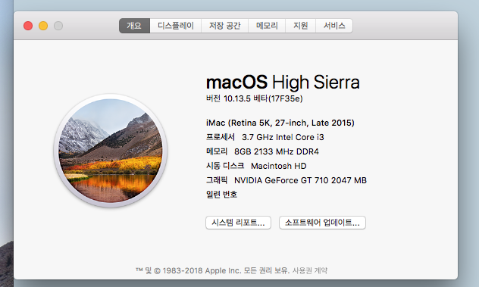Click the High Sierra mountain logo image
479x287 pixels.
[x=111, y=151]
